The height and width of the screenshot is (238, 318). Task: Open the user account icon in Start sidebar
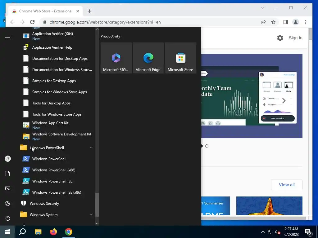[8, 159]
